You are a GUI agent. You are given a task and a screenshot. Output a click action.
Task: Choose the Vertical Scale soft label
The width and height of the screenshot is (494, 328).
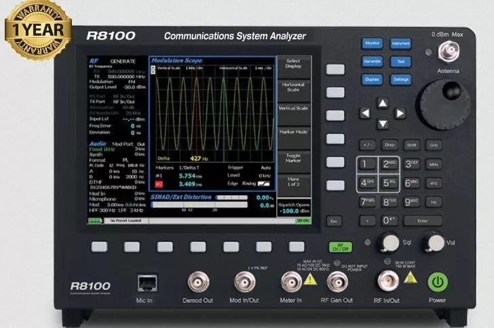point(294,115)
